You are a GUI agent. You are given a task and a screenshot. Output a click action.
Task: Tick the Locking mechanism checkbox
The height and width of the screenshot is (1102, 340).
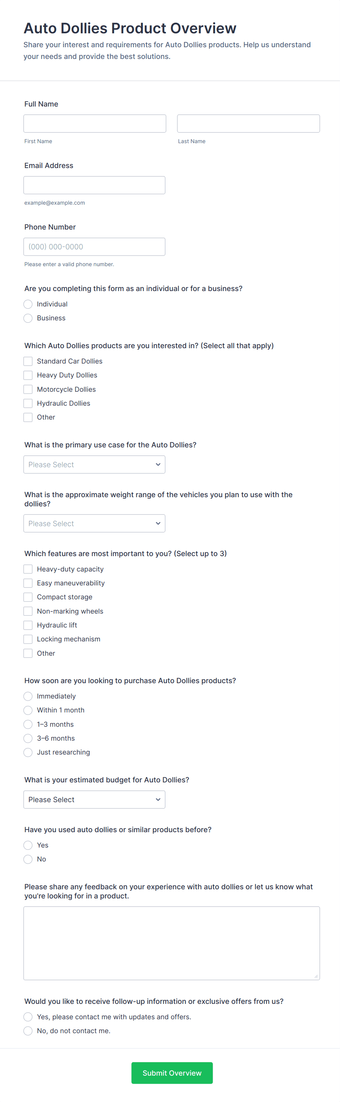(x=28, y=639)
